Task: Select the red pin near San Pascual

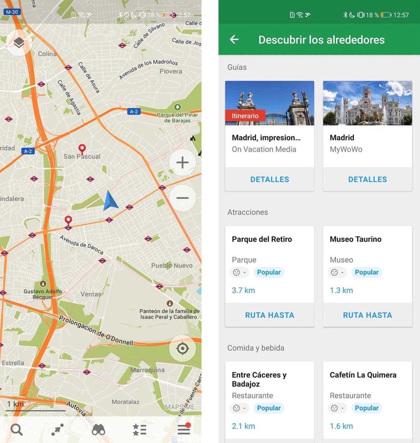Action: click(x=82, y=148)
